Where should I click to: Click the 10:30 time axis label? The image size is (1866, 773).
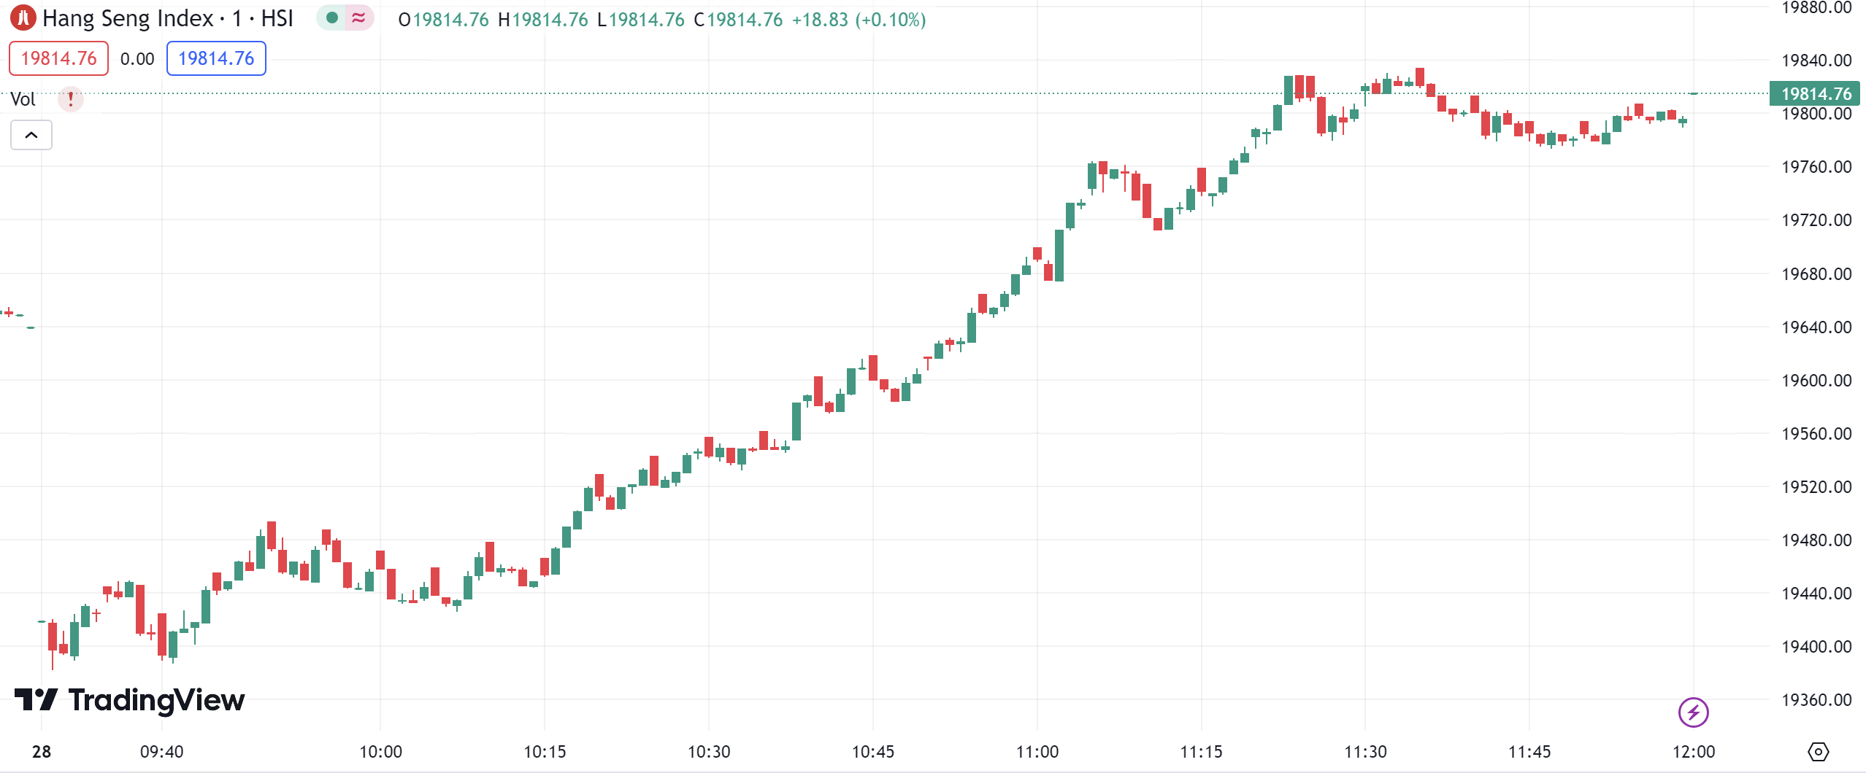click(x=709, y=752)
